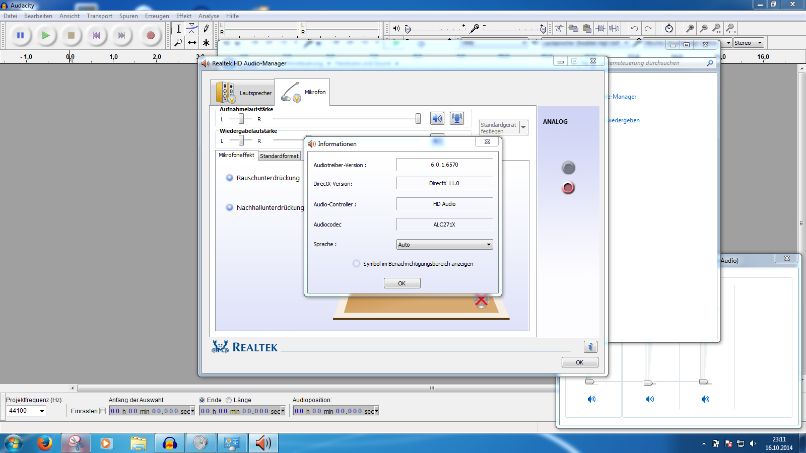Pause playback in Audacity
This screenshot has width=806, height=453.
tap(21, 35)
